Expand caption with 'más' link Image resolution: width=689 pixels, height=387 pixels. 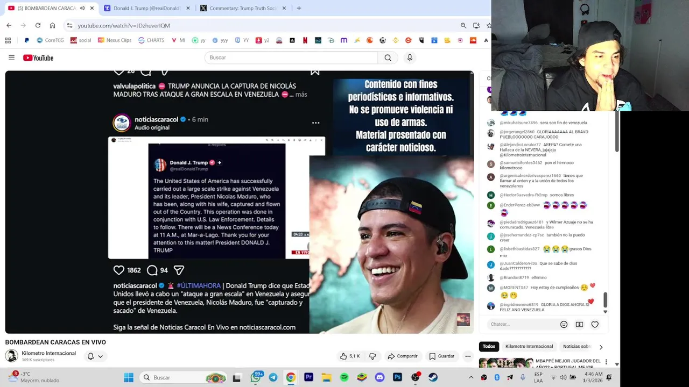301,95
